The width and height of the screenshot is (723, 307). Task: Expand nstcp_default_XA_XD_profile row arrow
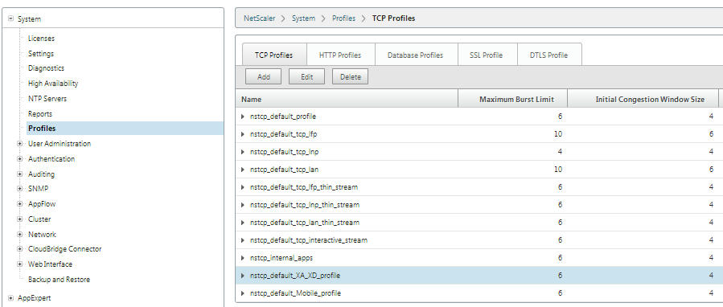click(x=243, y=276)
